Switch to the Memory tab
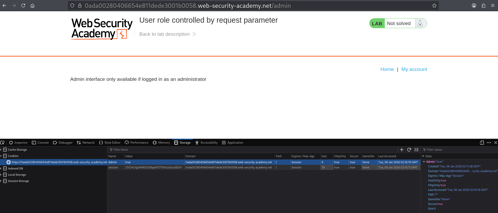The height and width of the screenshot is (213, 498). coord(161,143)
